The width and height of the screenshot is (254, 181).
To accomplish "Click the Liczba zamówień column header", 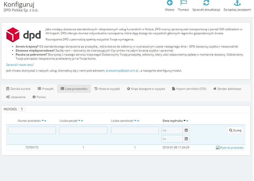I will tap(122, 120).
